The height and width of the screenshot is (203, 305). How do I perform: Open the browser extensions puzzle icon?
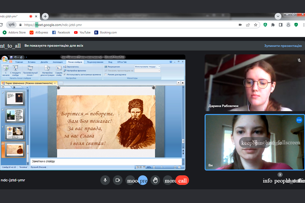pyautogui.click(x=273, y=25)
